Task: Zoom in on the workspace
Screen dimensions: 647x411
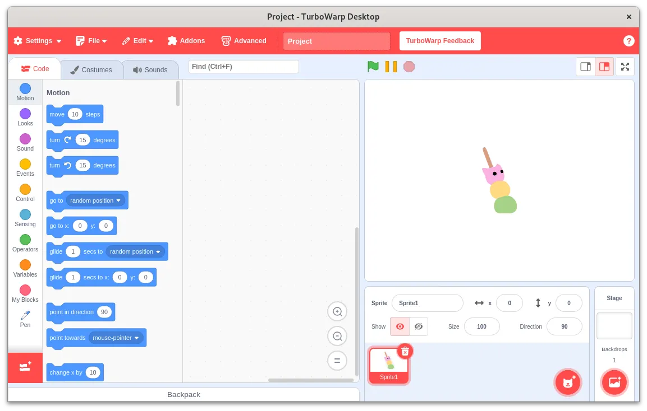Action: [337, 312]
